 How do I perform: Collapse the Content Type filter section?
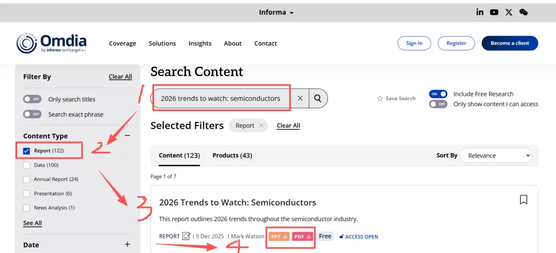(x=127, y=136)
